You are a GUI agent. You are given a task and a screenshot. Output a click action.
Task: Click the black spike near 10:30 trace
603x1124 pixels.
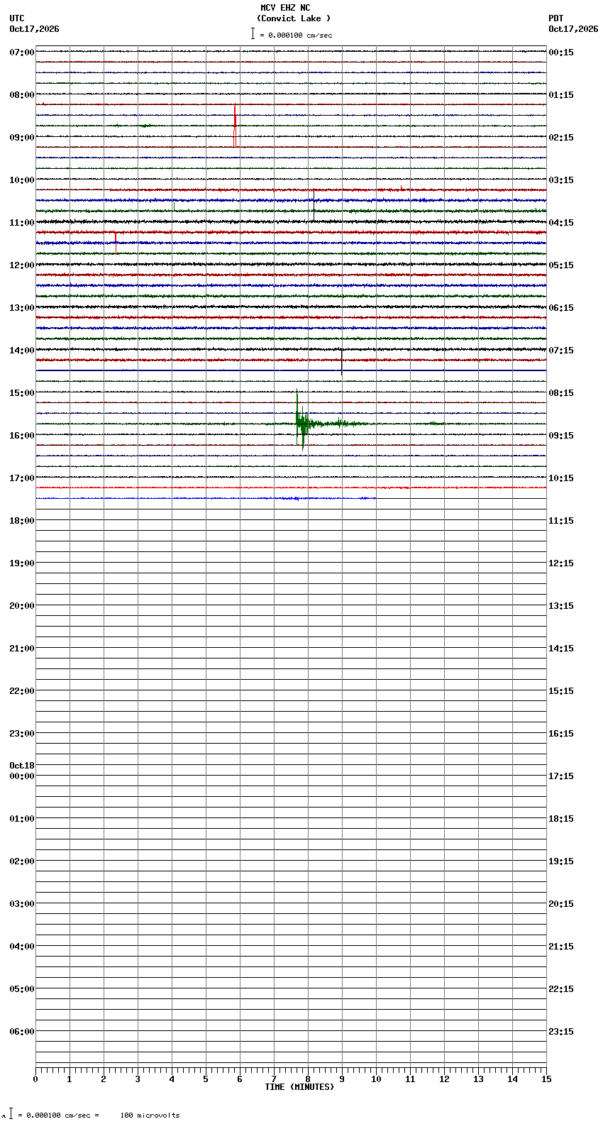click(x=314, y=204)
